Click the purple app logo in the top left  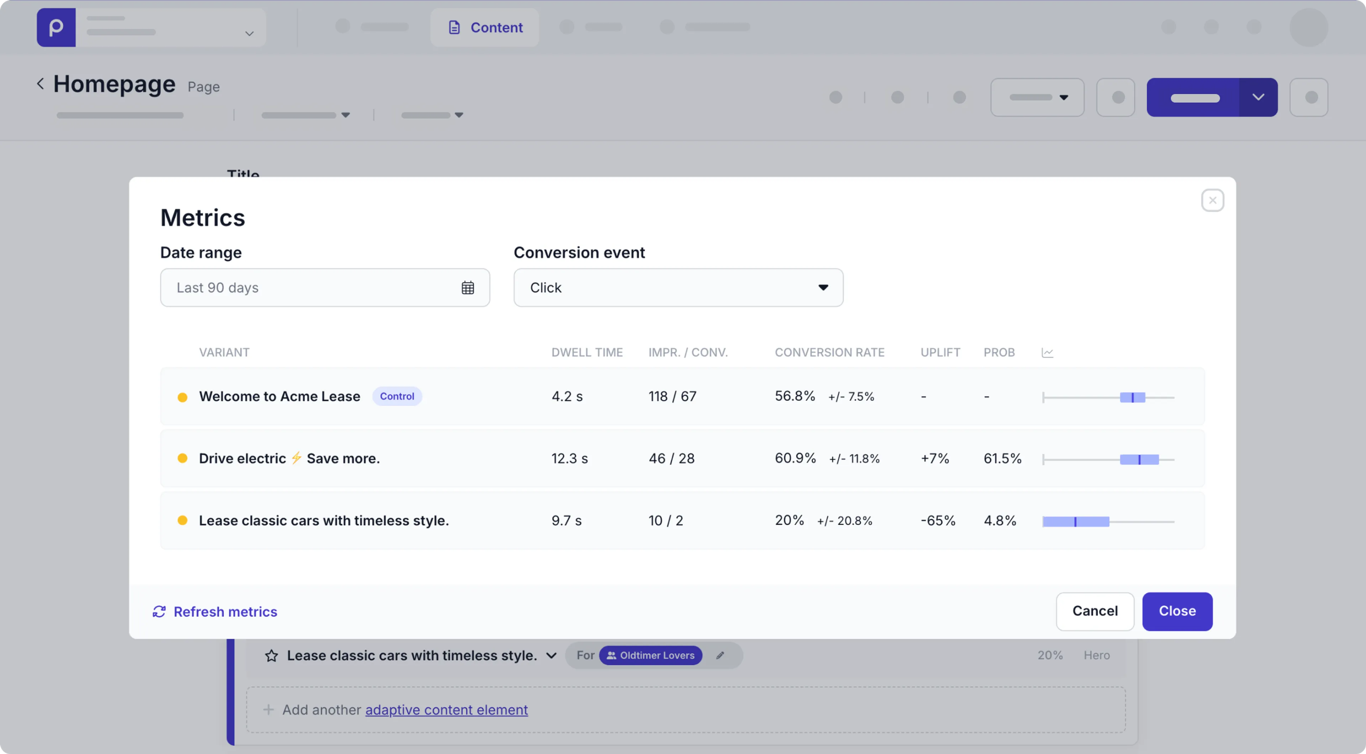point(56,27)
